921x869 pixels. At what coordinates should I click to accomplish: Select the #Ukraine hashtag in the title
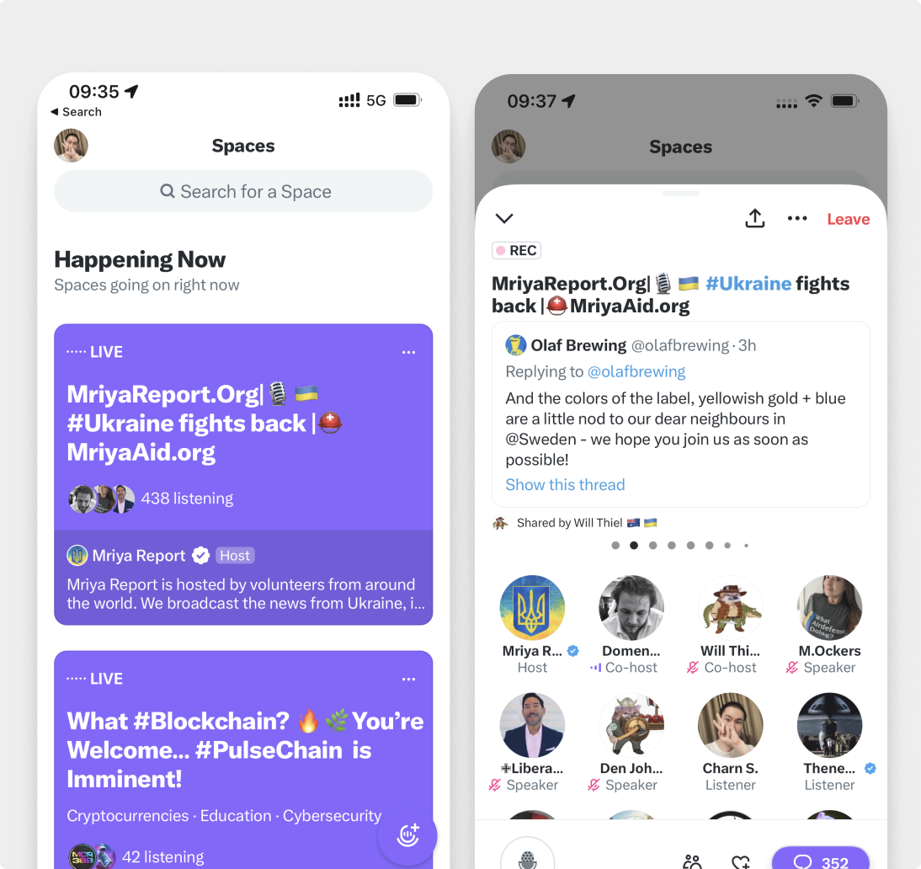(x=748, y=284)
